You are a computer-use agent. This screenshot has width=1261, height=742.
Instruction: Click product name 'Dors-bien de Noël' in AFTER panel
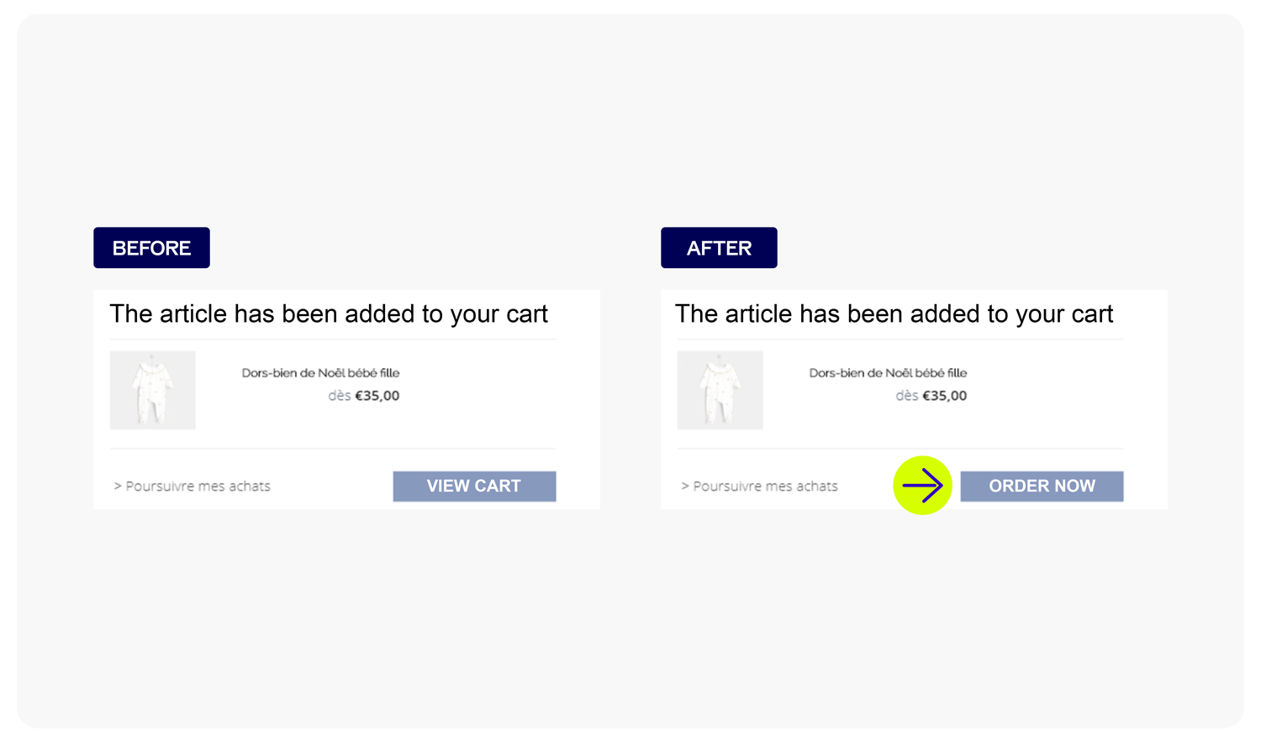tap(888, 373)
